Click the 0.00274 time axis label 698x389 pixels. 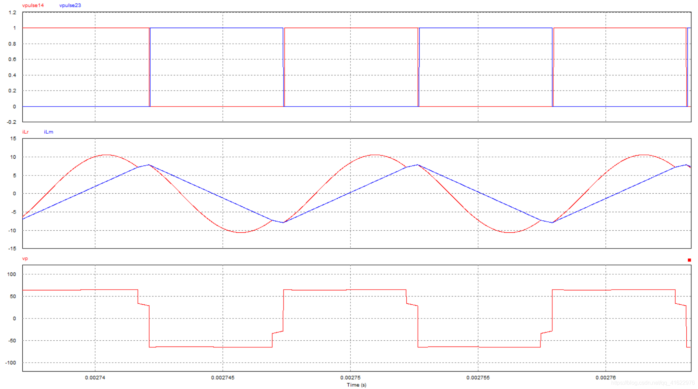coord(95,378)
